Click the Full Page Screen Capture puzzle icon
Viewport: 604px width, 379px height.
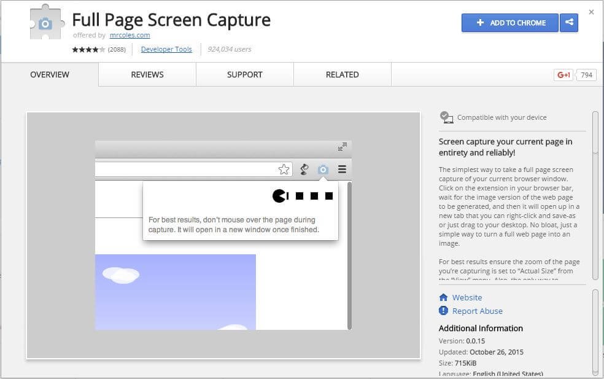point(46,22)
